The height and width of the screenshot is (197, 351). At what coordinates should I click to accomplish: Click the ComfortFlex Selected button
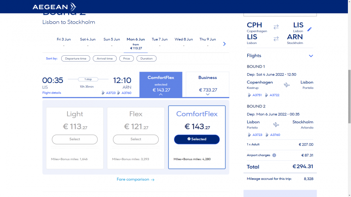[x=197, y=139]
